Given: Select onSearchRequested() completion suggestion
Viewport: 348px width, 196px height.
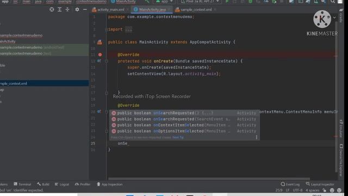Looking at the screenshot, I should click(184, 113).
